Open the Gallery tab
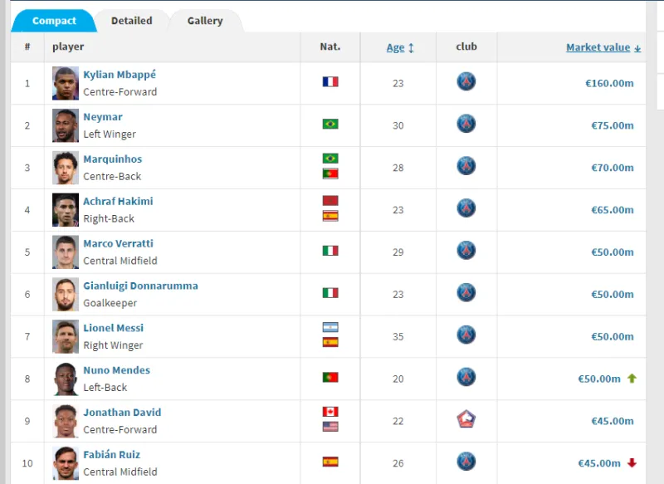Viewport: 664px width, 484px height. (205, 21)
